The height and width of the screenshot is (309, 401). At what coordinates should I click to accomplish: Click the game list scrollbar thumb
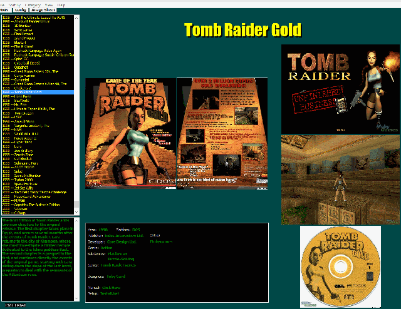point(76,204)
